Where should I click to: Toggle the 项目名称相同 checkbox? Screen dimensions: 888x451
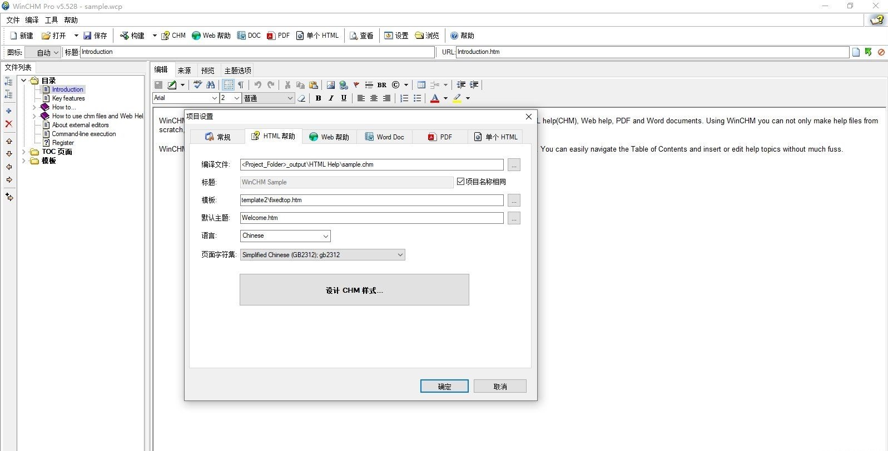(460, 182)
